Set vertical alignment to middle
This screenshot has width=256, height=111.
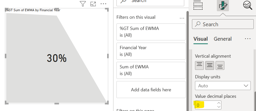tap(210, 65)
